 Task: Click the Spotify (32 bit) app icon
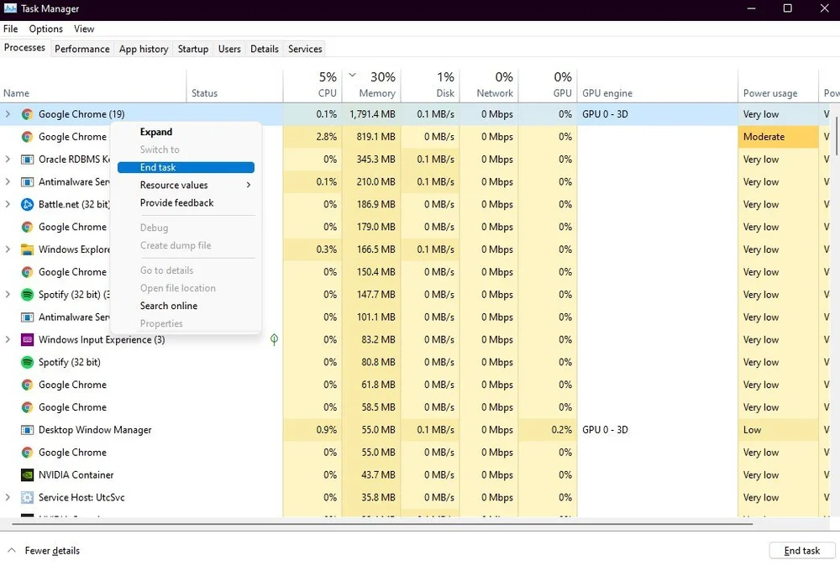(x=28, y=362)
